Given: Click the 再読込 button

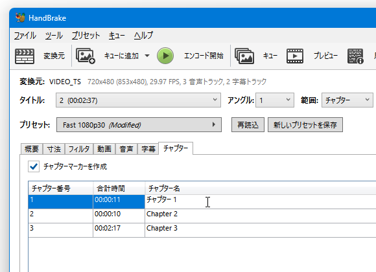Looking at the screenshot, I should pos(248,124).
